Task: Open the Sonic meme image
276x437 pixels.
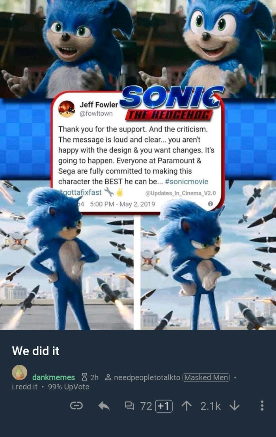Action: pyautogui.click(x=138, y=165)
